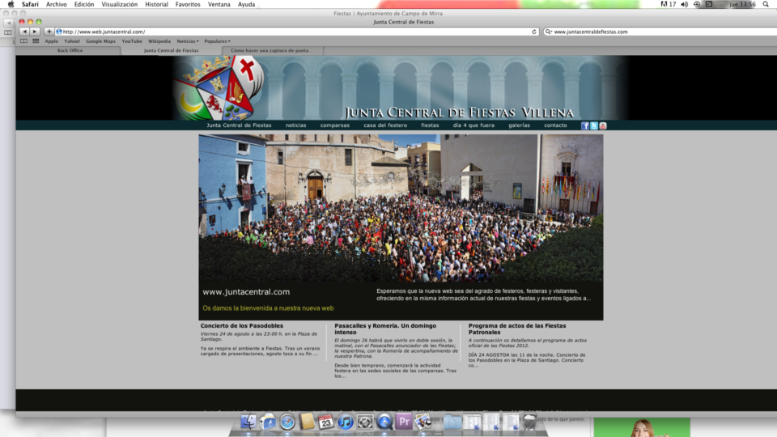Open the Top Sites grid icon

point(36,41)
